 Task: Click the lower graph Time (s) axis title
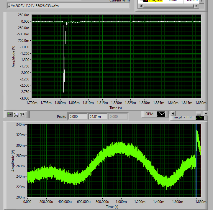click(x=112, y=206)
